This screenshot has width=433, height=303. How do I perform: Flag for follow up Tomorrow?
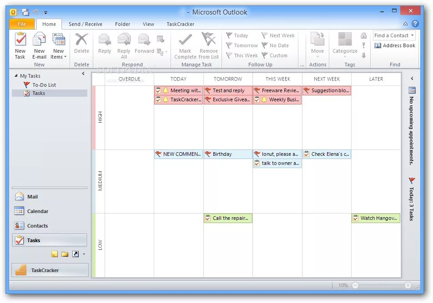click(242, 45)
